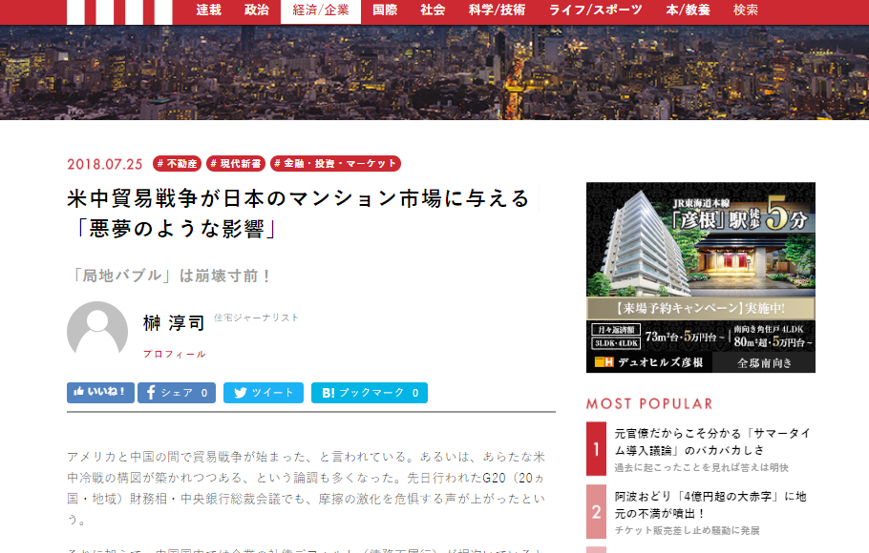Share article via Facebook シェア button
This screenshot has width=869, height=553.
click(x=177, y=393)
